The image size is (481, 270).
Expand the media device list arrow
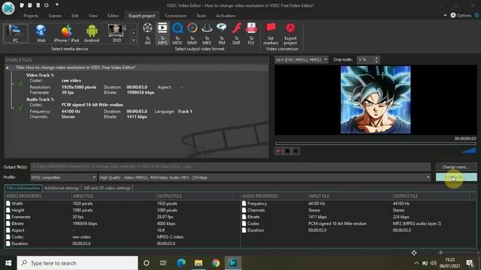pyautogui.click(x=134, y=40)
